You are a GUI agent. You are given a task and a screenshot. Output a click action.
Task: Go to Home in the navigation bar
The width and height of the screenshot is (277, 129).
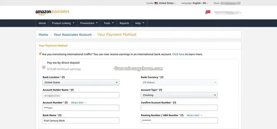click(42, 23)
